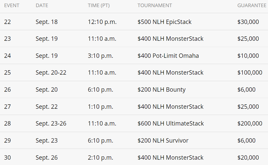Click the Sept. 20-22 date cell

pyautogui.click(x=51, y=73)
